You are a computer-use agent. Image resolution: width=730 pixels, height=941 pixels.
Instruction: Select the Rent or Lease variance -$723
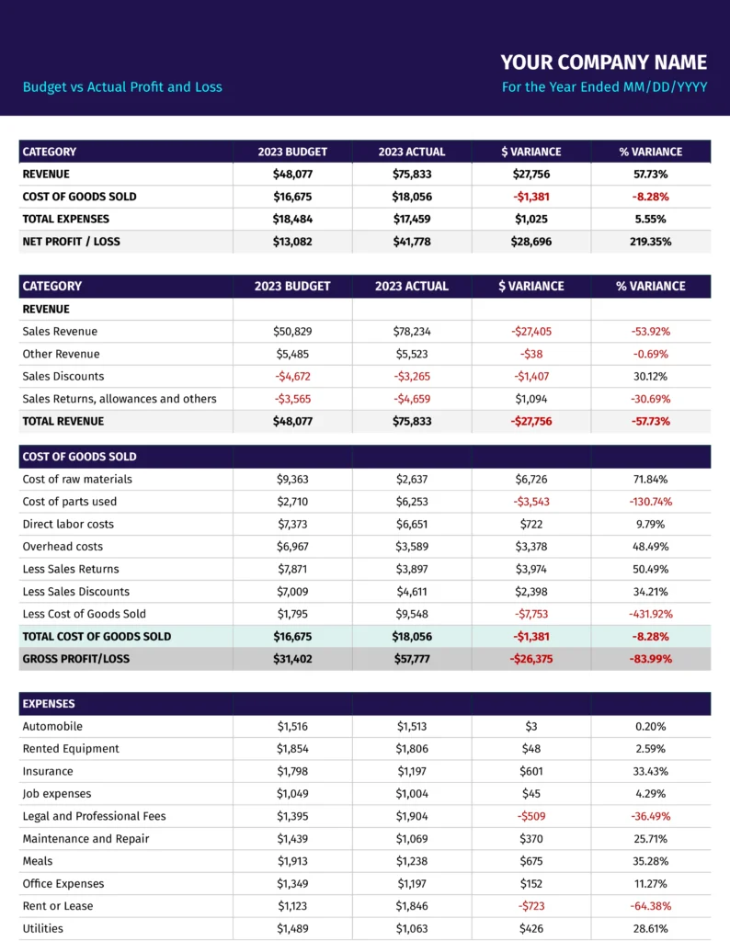[531, 906]
